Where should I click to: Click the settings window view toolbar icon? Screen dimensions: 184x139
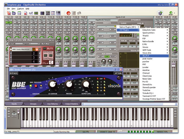tap(53, 13)
